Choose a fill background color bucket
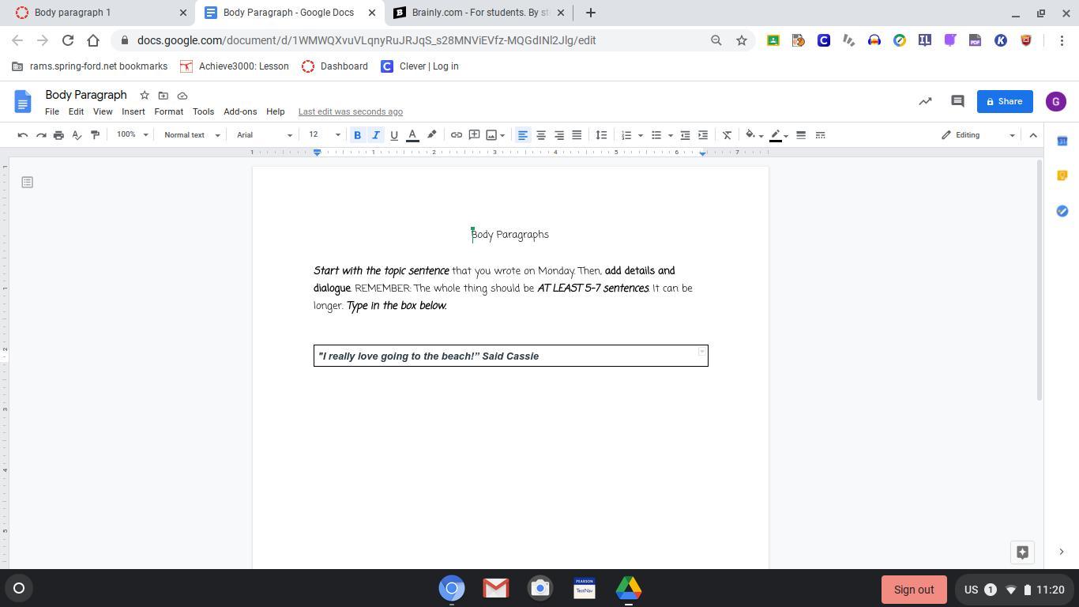 pyautogui.click(x=751, y=135)
